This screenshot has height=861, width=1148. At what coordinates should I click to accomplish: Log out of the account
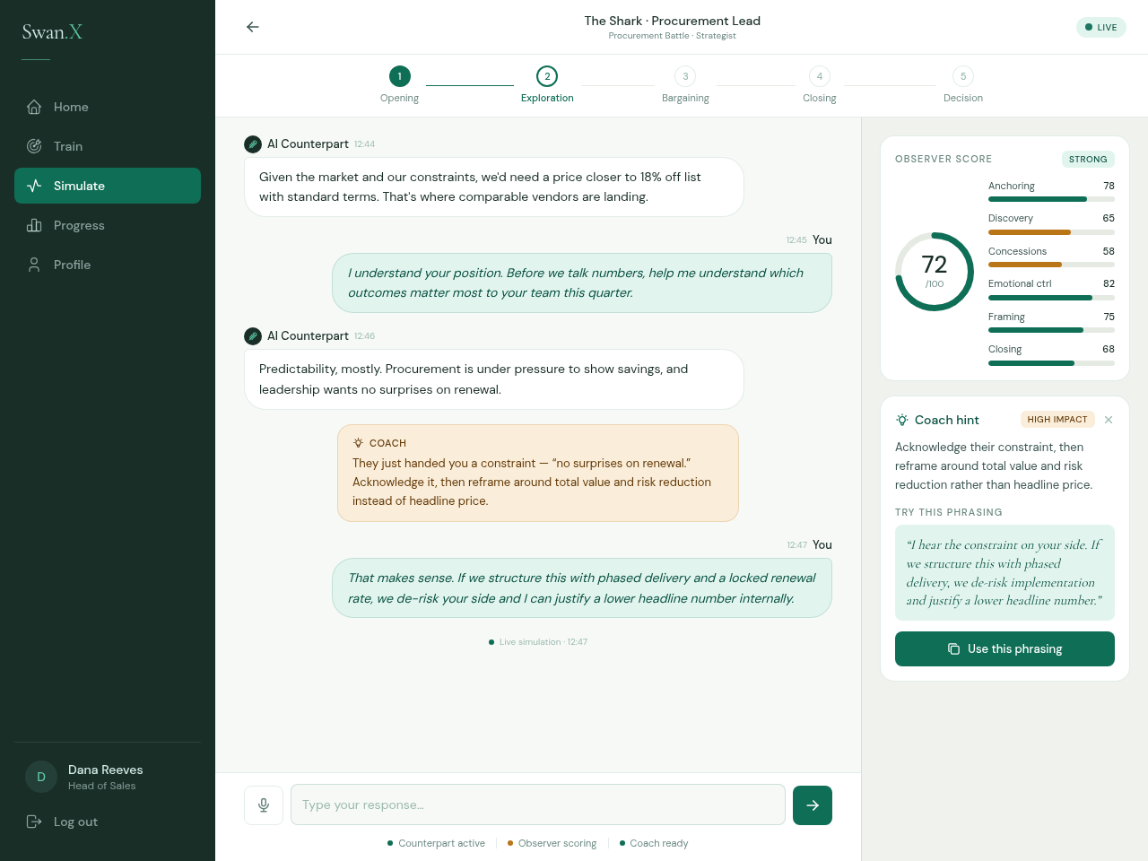(108, 822)
